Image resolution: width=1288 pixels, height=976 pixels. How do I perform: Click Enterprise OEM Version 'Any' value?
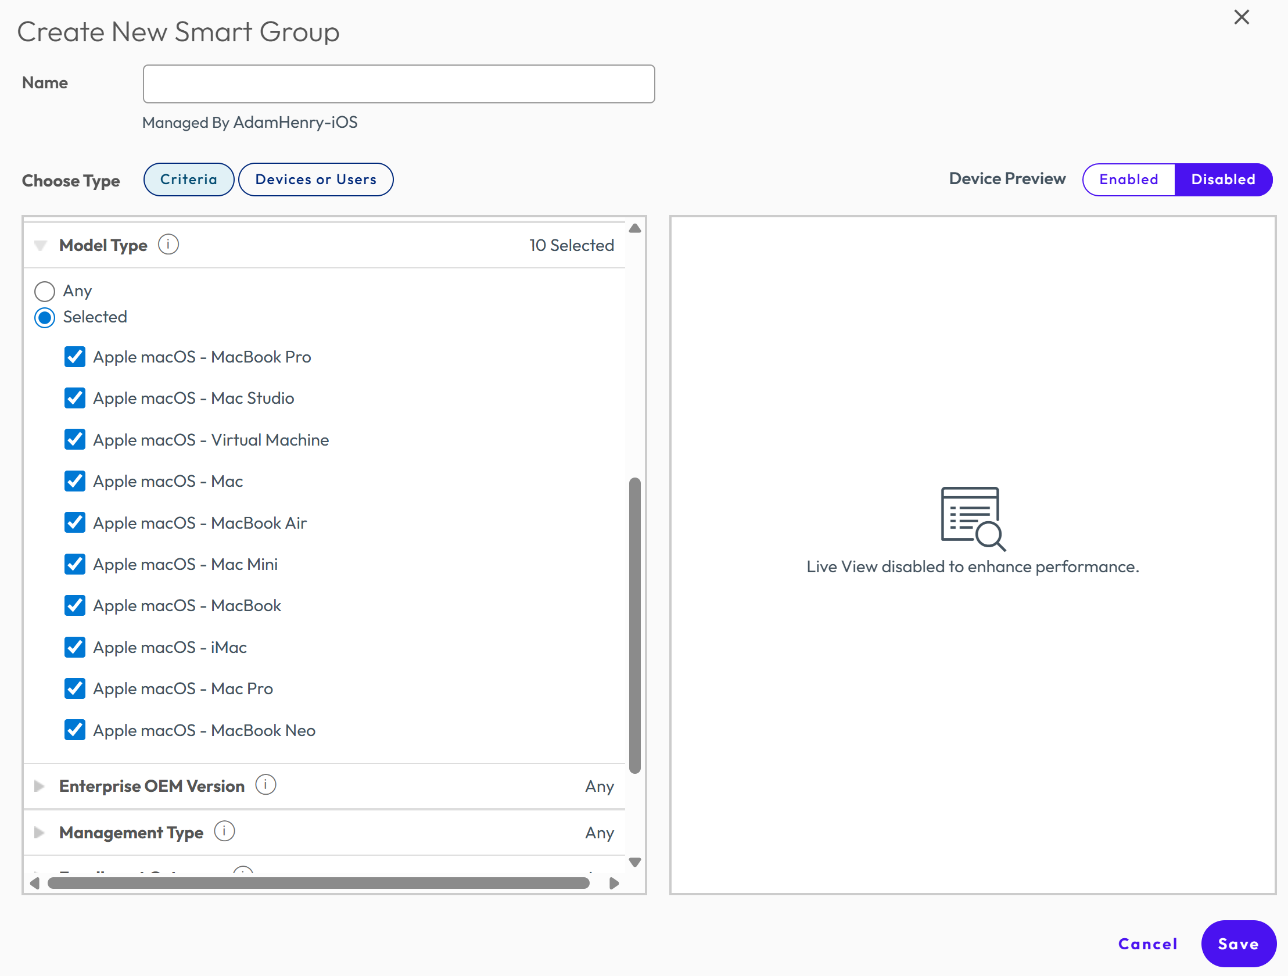[x=600, y=787]
